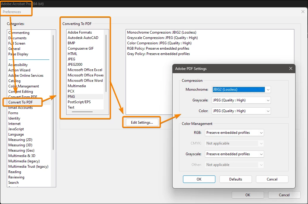Image resolution: width=308 pixels, height=204 pixels.
Task: Open the Color compression dropdown
Action: [x=241, y=111]
